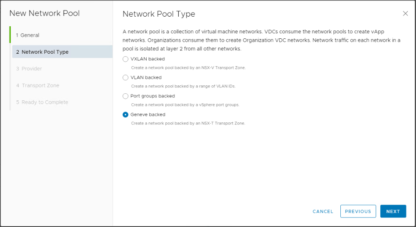Screen dimensions: 416x227
Task: Click the NSX-V Transport Zone description
Action: (x=188, y=68)
